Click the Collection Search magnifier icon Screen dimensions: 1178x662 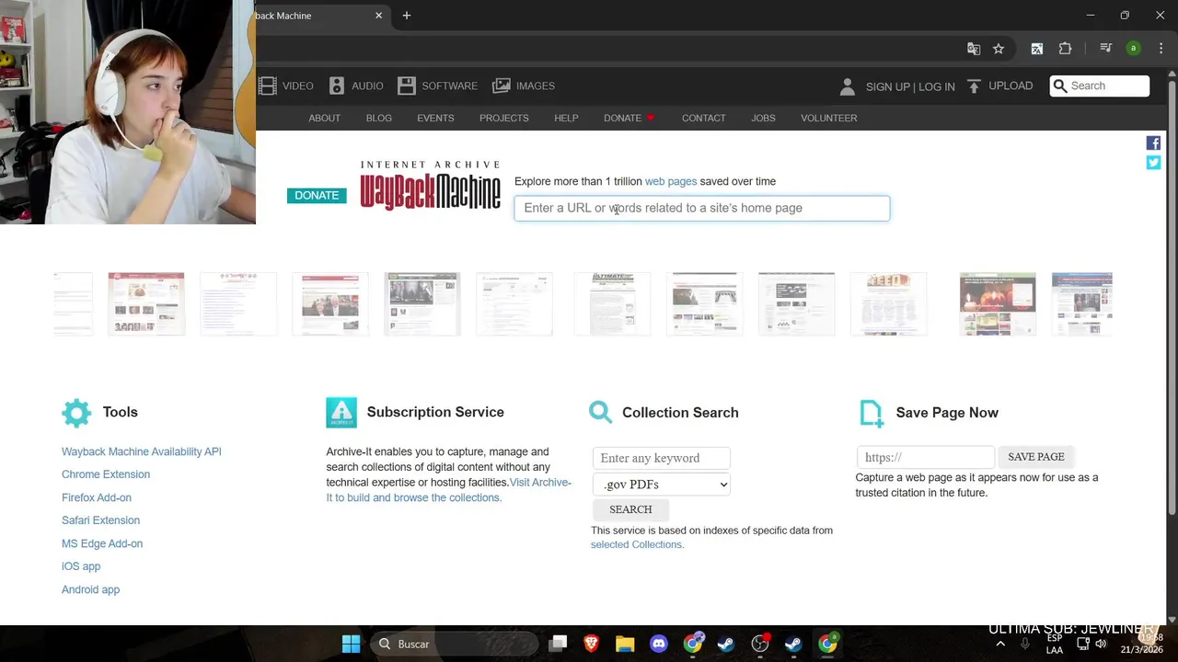tap(601, 412)
